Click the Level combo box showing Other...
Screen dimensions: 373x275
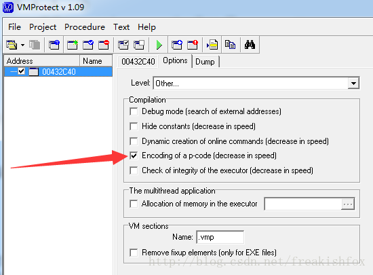click(x=256, y=84)
